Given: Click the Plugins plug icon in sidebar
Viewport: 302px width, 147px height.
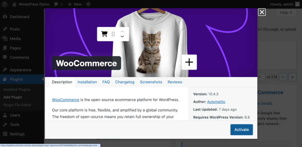Looking at the screenshot, I should point(5,79).
